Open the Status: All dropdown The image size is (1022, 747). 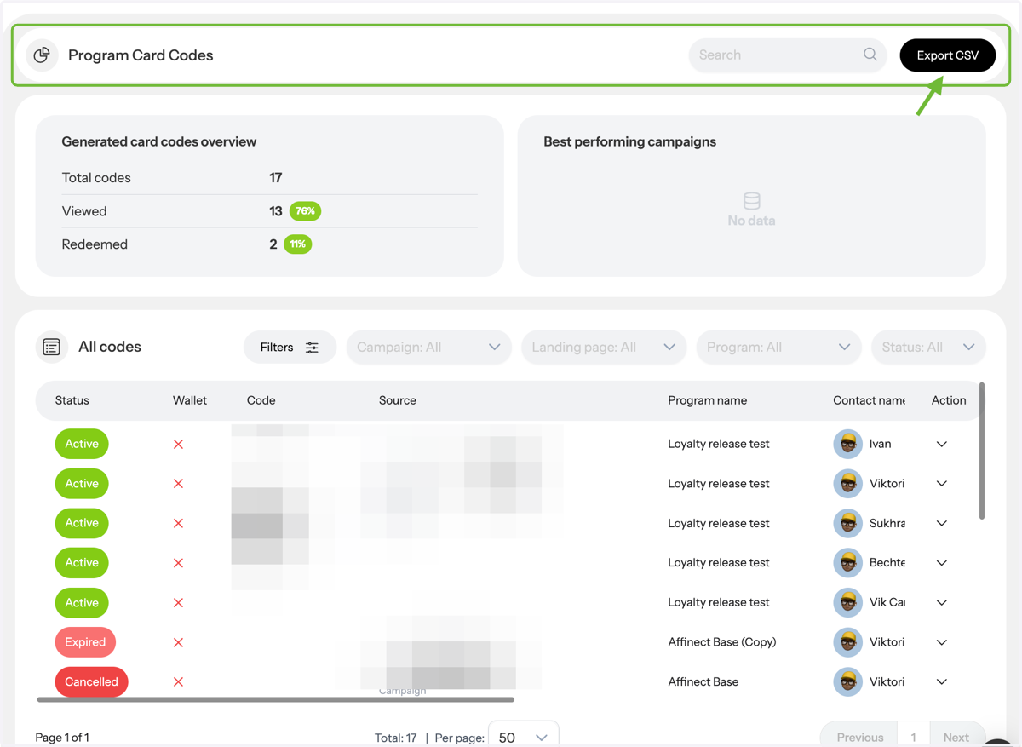point(928,348)
